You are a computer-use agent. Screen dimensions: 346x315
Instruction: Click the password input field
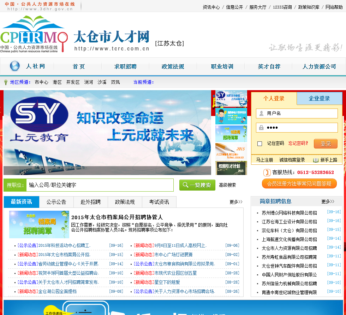click(x=297, y=128)
